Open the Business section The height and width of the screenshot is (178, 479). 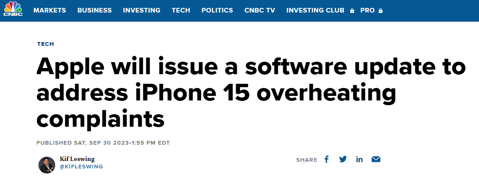(94, 10)
